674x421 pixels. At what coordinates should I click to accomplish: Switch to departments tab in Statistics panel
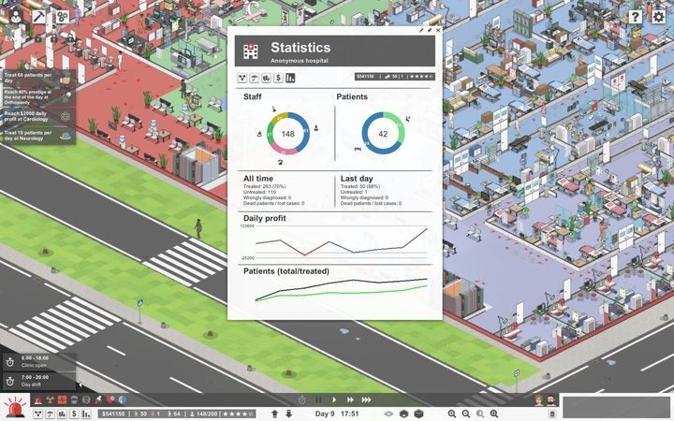pyautogui.click(x=242, y=78)
